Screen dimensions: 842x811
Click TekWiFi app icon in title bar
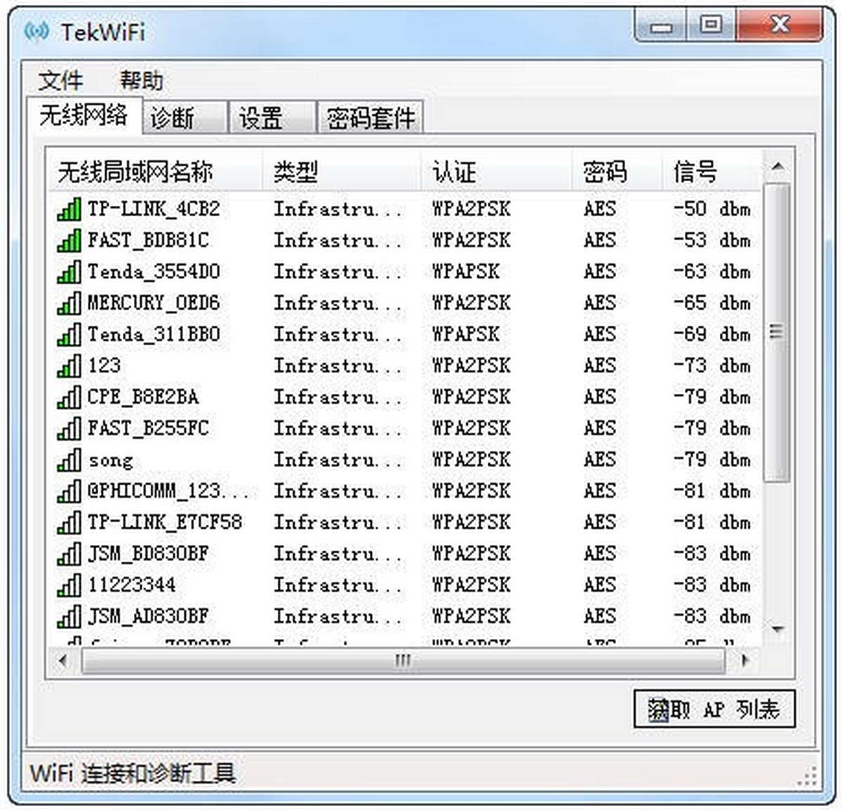tap(36, 32)
